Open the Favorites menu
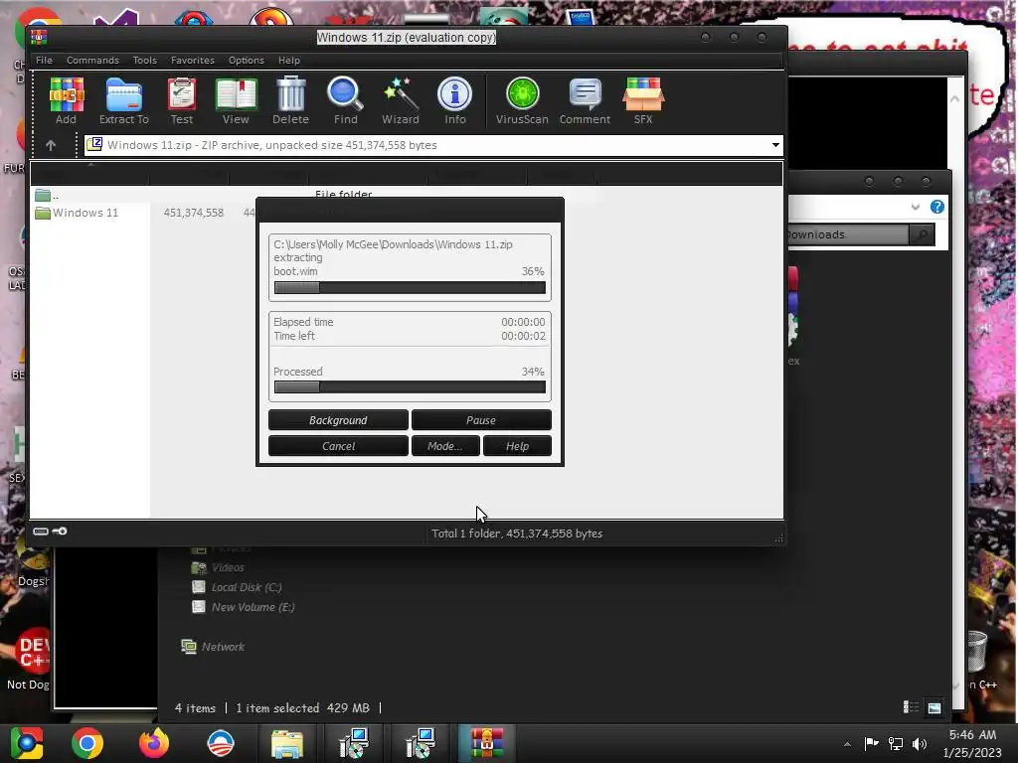 pos(193,60)
